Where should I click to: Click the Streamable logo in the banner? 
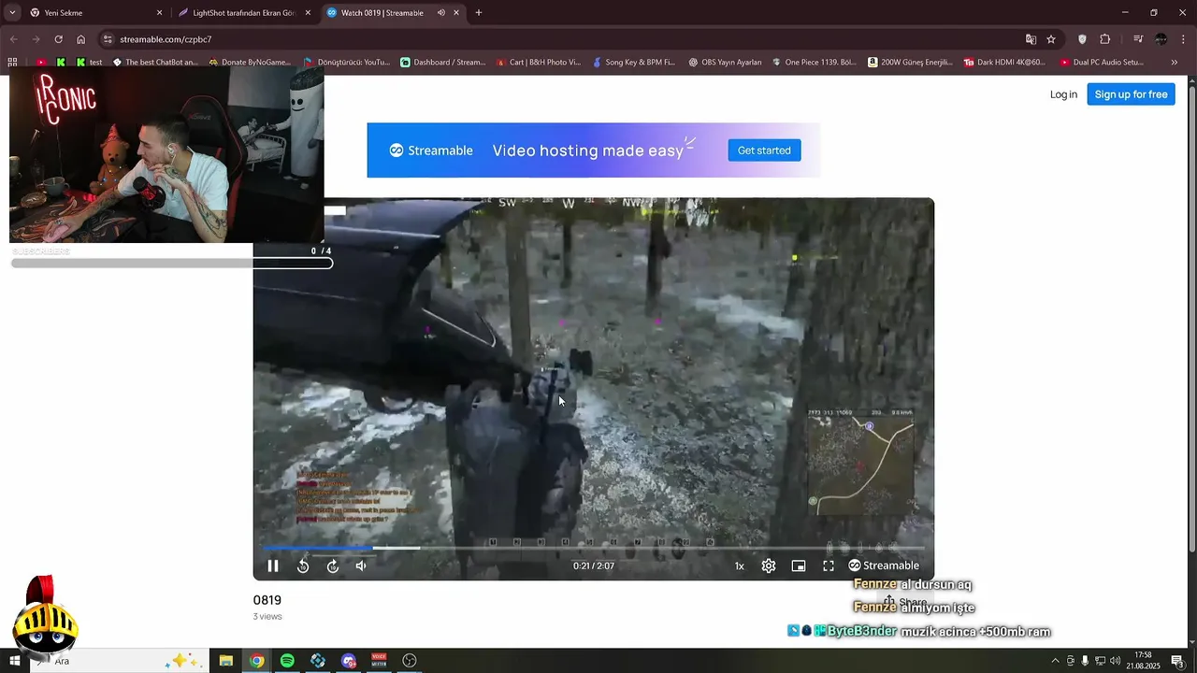tap(431, 150)
